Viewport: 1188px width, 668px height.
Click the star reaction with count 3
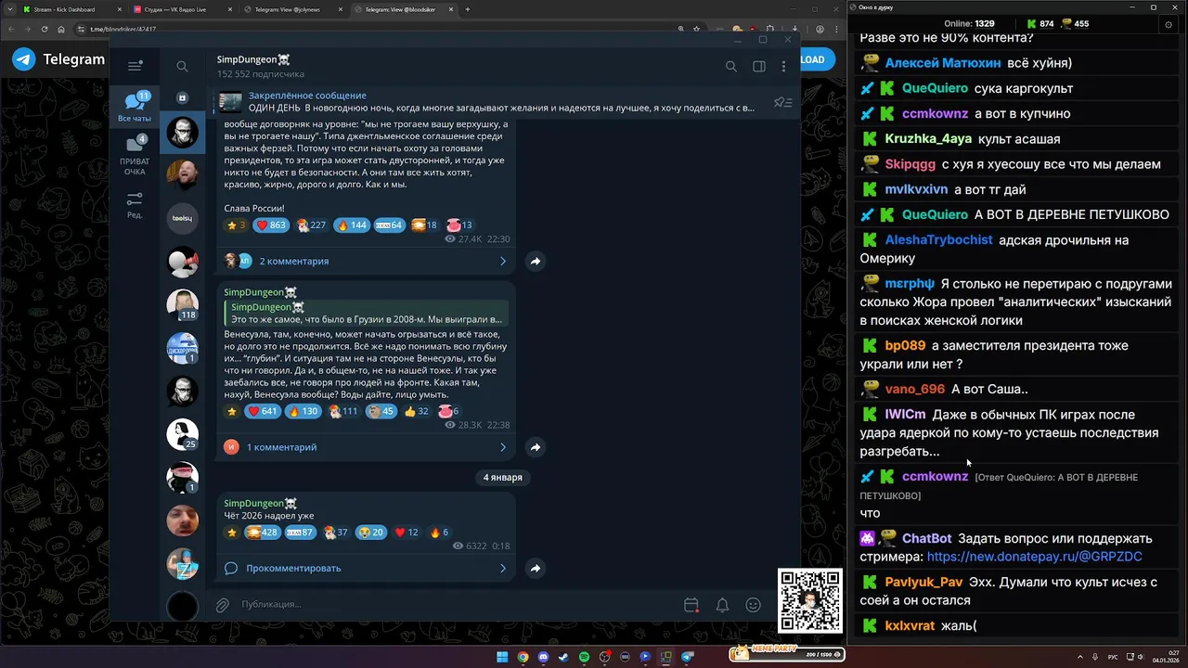click(x=237, y=225)
